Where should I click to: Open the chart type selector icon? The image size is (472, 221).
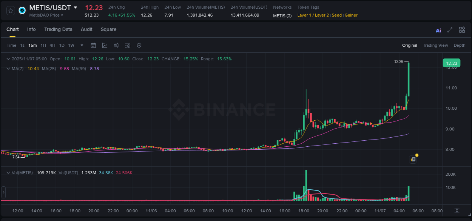[105, 45]
